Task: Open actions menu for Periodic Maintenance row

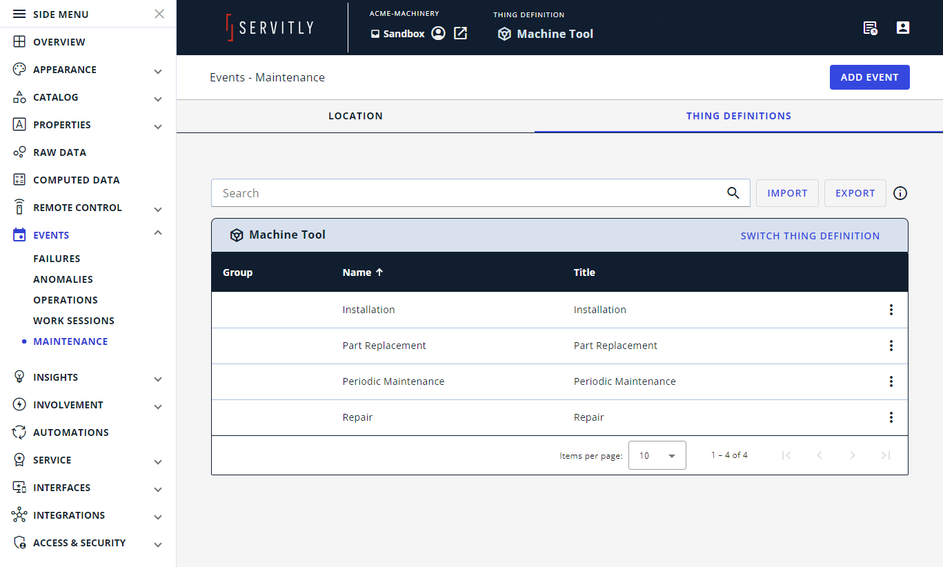Action: [891, 381]
